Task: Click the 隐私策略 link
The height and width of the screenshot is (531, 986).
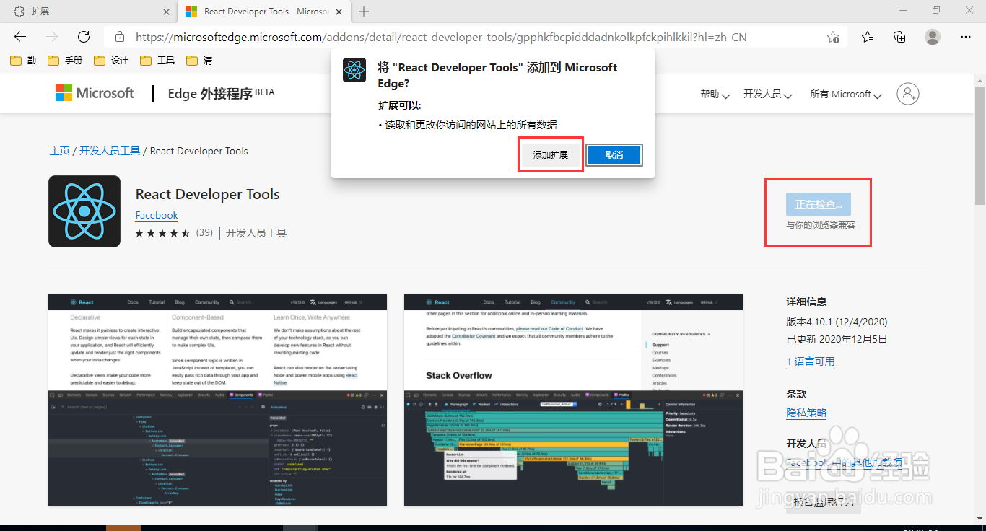Action: [x=806, y=413]
